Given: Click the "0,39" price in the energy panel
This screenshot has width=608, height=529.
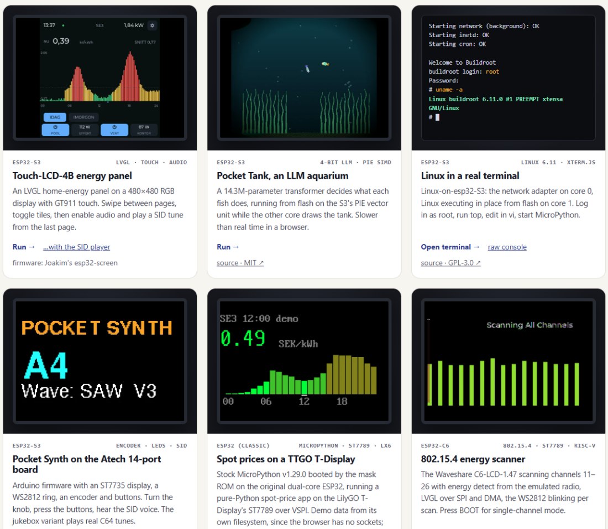Looking at the screenshot, I should click(x=61, y=41).
